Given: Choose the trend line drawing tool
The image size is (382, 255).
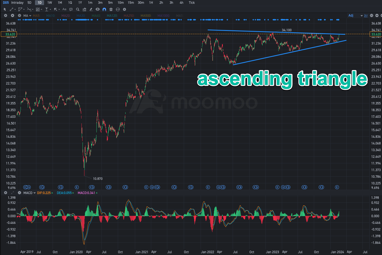Looking at the screenshot, I should 11,9.
